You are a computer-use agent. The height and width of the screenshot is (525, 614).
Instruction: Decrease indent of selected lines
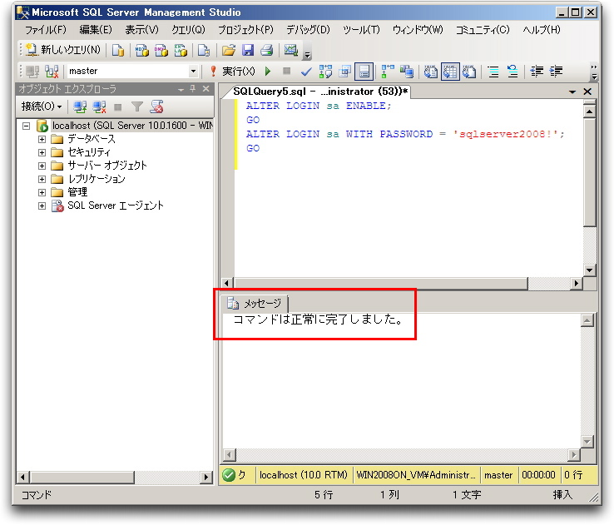point(537,72)
